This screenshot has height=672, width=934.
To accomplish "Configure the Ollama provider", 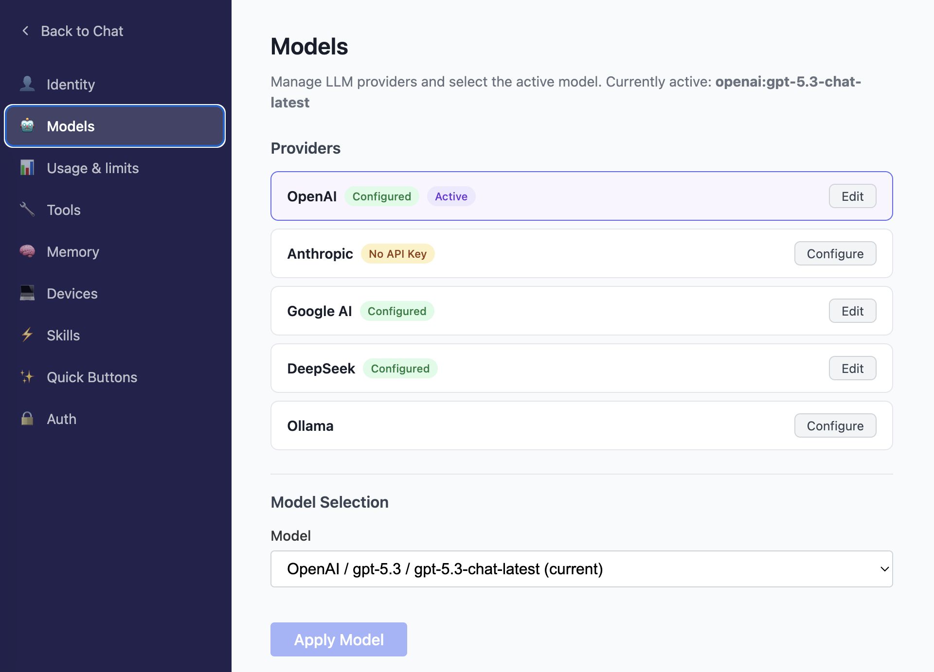I will [x=835, y=425].
